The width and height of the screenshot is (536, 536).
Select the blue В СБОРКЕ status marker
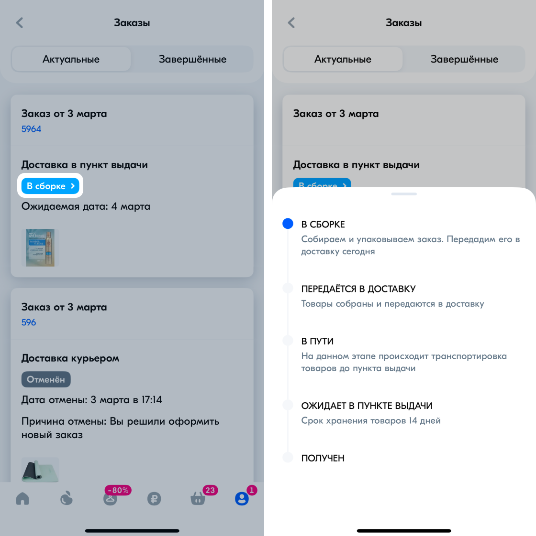[x=288, y=224]
